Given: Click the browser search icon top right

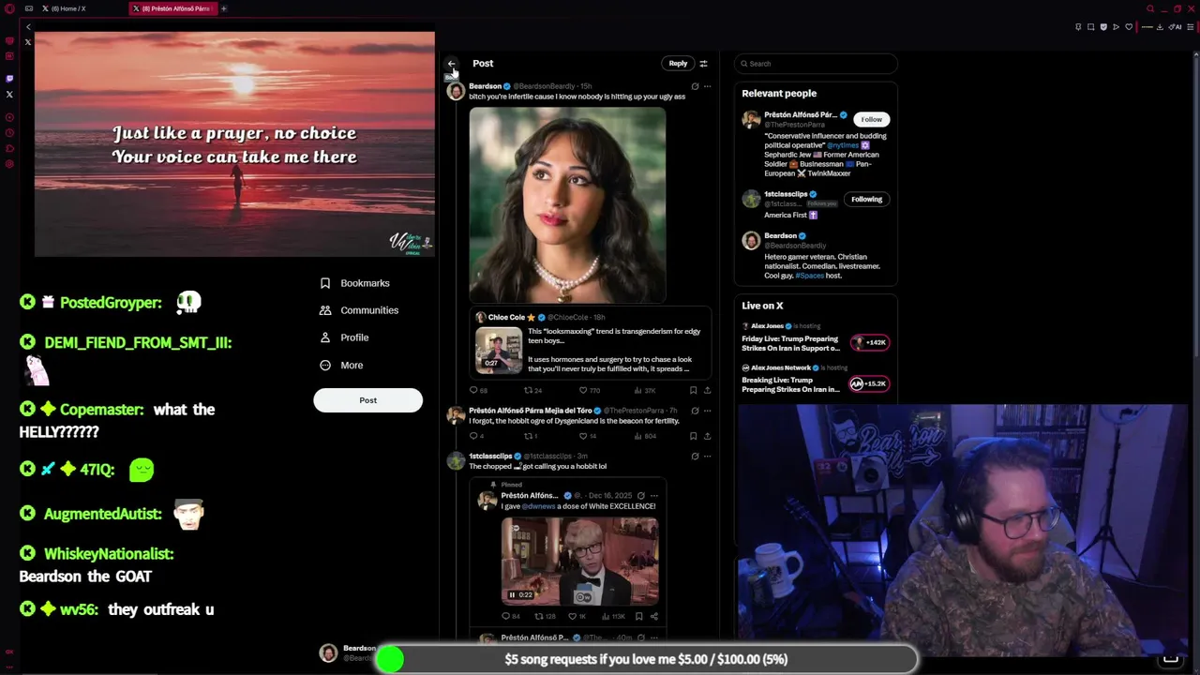Looking at the screenshot, I should [x=1150, y=8].
